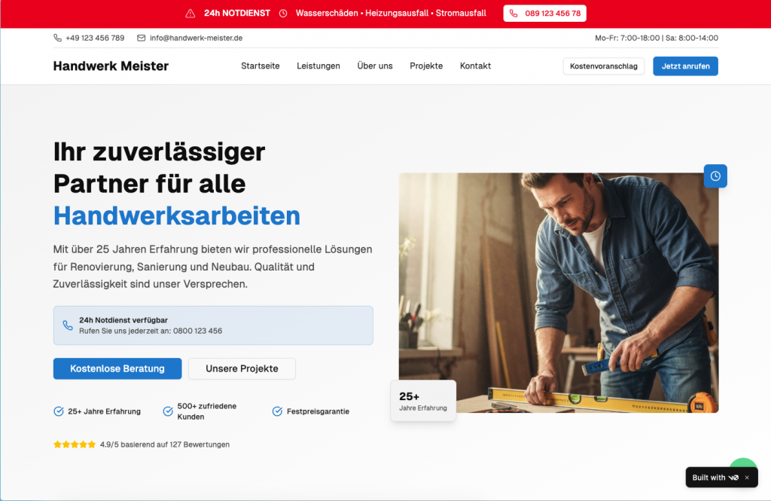771x501 pixels.
Task: Click the blue Jetzt anrufen button
Action: coord(685,66)
